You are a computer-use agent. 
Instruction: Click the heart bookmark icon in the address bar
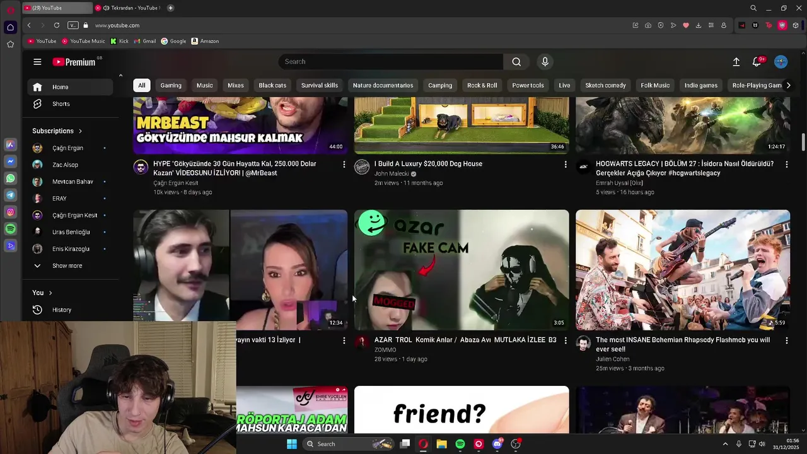686,25
